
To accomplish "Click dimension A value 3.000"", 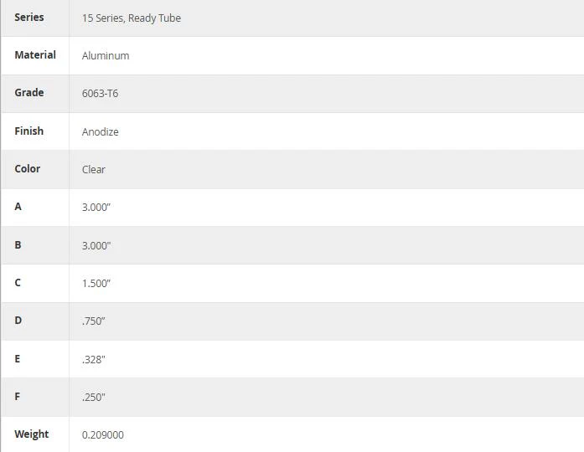I will pos(96,207).
